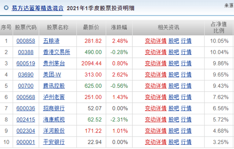
Task: Open 腾讯控股 stock name link
Action: coord(54,86)
